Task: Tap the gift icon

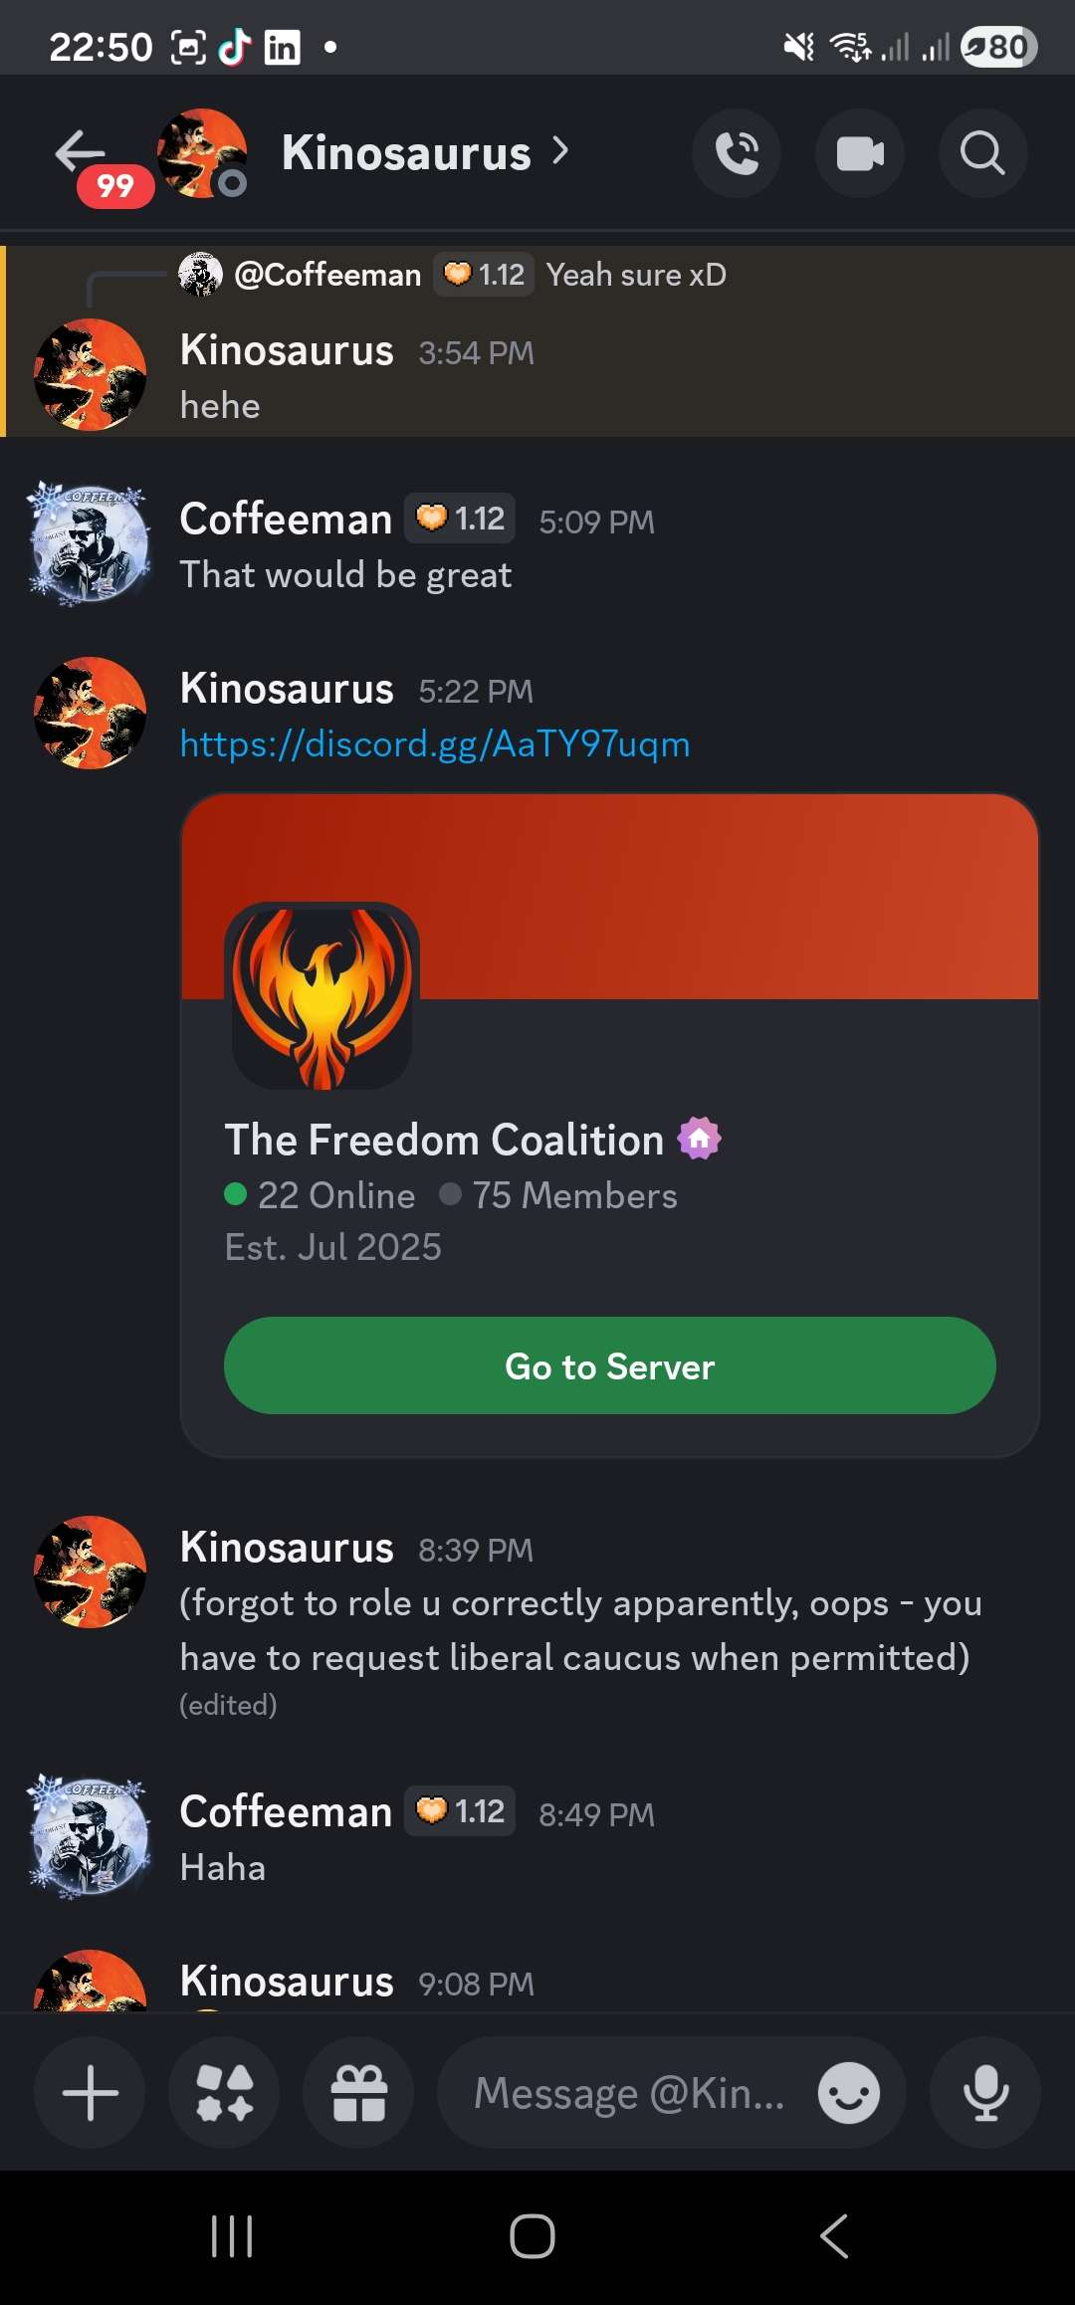Action: coord(358,2092)
